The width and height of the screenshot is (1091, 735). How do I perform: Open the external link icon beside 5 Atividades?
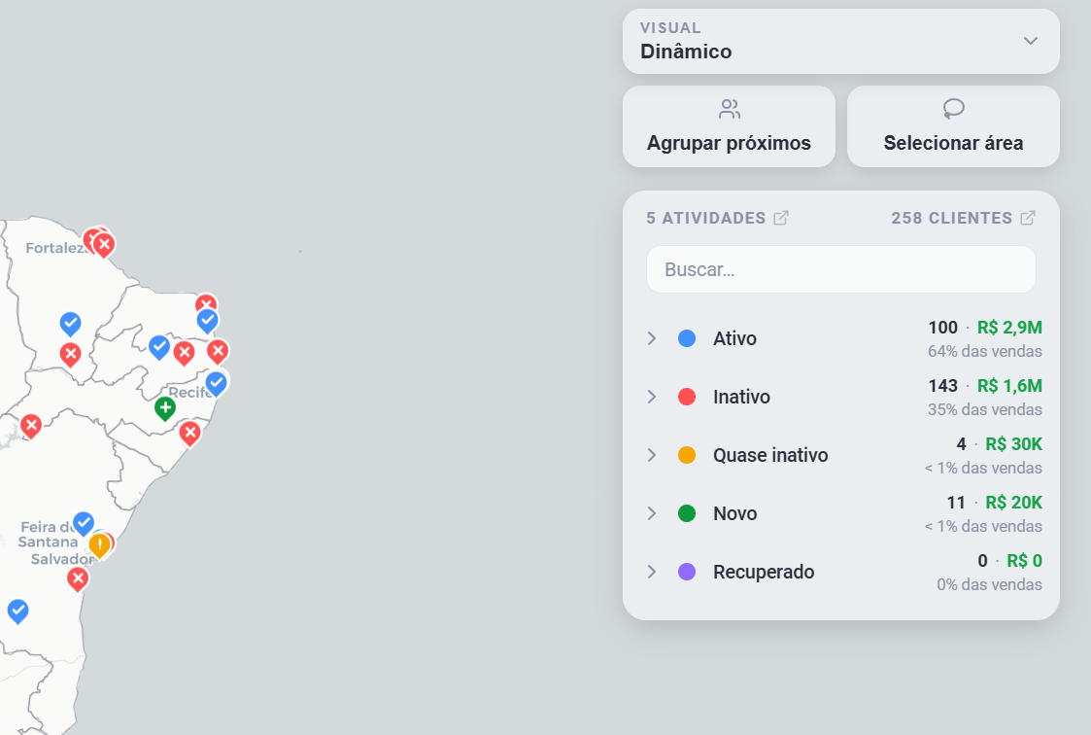(x=781, y=218)
